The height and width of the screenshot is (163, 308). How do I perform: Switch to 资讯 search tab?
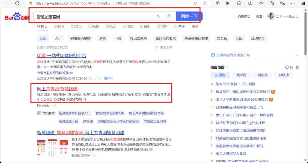(77, 26)
